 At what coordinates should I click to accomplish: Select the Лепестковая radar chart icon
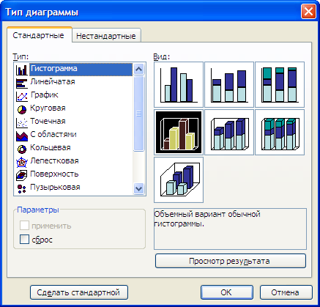(22, 162)
